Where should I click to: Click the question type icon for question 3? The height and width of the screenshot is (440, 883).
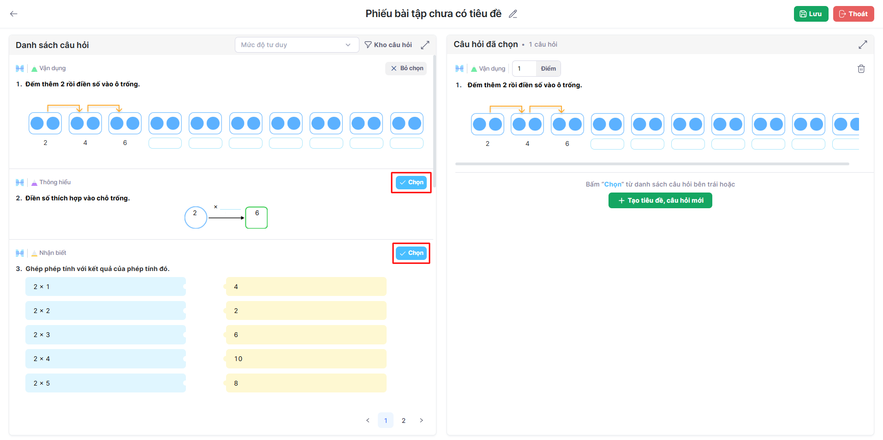20,253
